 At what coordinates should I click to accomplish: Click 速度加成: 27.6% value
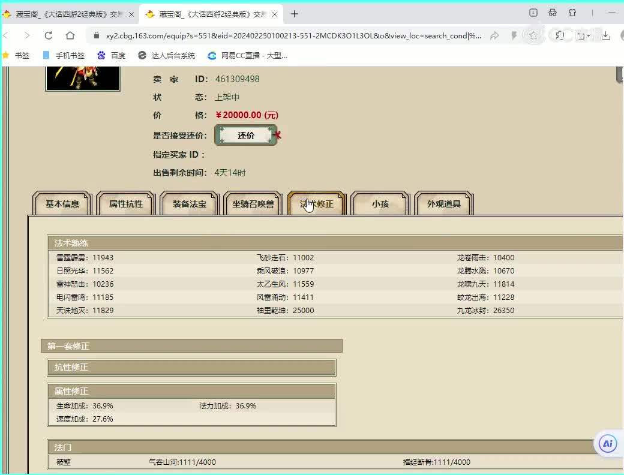click(x=85, y=419)
